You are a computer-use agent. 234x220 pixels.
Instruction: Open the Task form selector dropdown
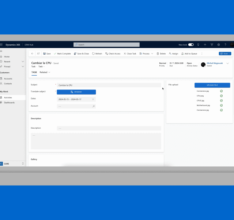41,66
